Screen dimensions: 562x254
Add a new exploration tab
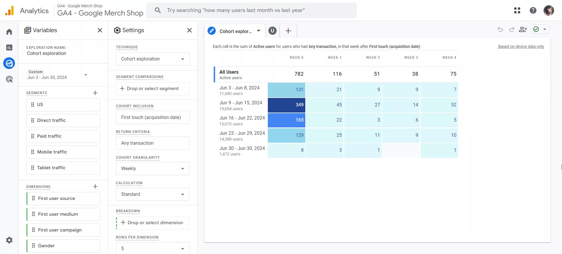(288, 31)
